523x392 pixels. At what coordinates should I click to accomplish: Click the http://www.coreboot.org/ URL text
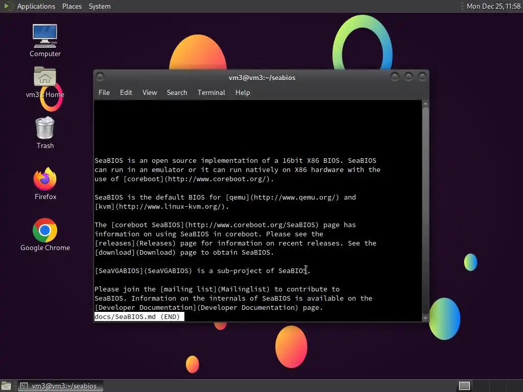219,179
